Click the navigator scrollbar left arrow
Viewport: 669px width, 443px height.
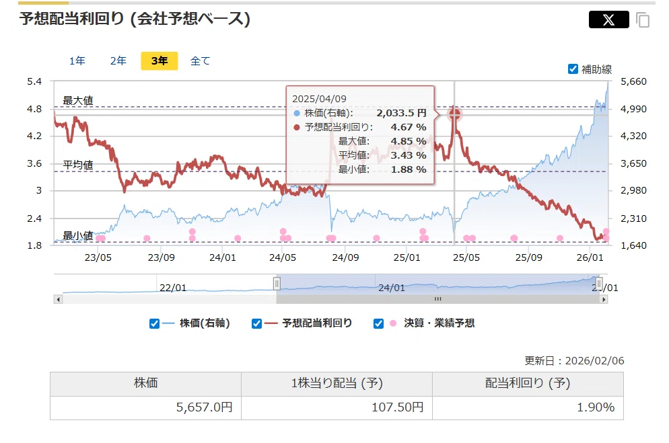[58, 299]
